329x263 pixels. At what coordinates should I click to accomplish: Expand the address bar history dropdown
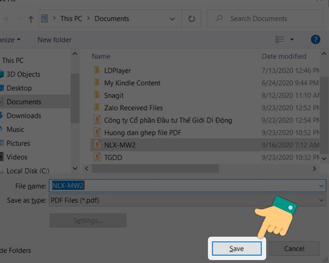(173, 19)
